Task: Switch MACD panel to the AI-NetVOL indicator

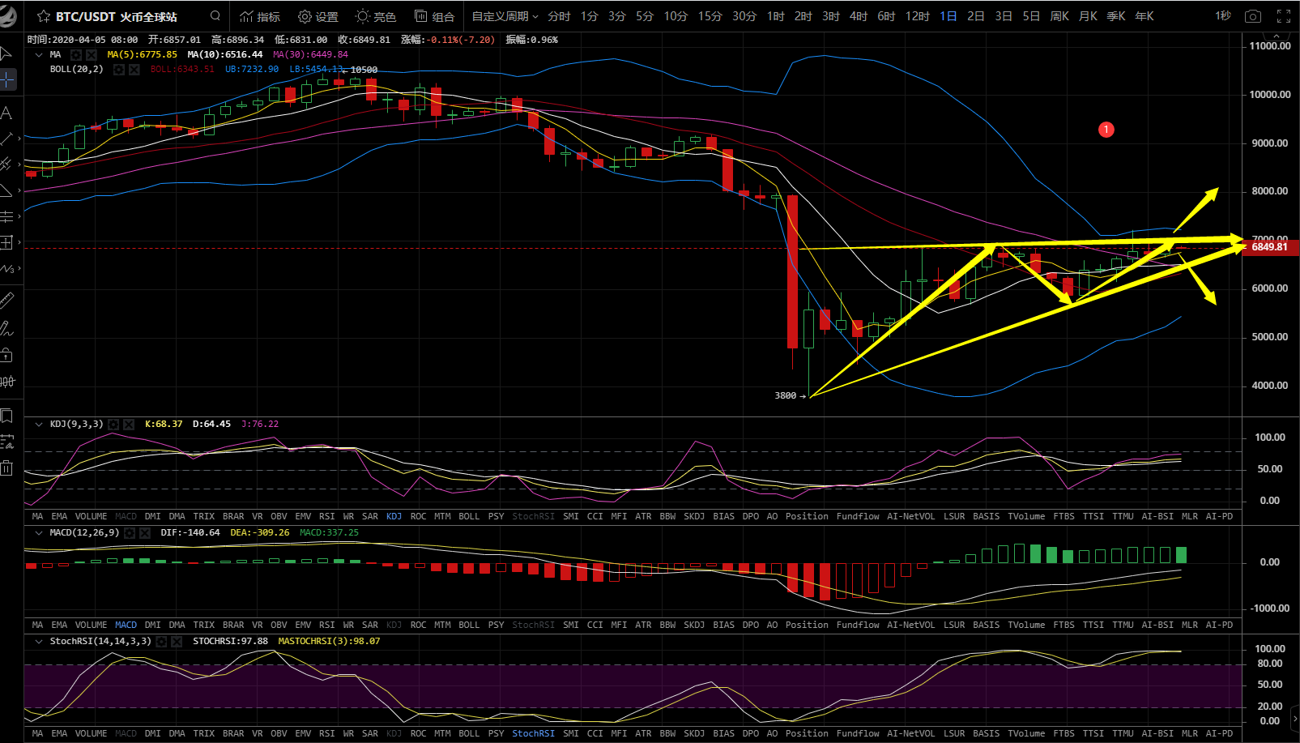Action: [910, 625]
